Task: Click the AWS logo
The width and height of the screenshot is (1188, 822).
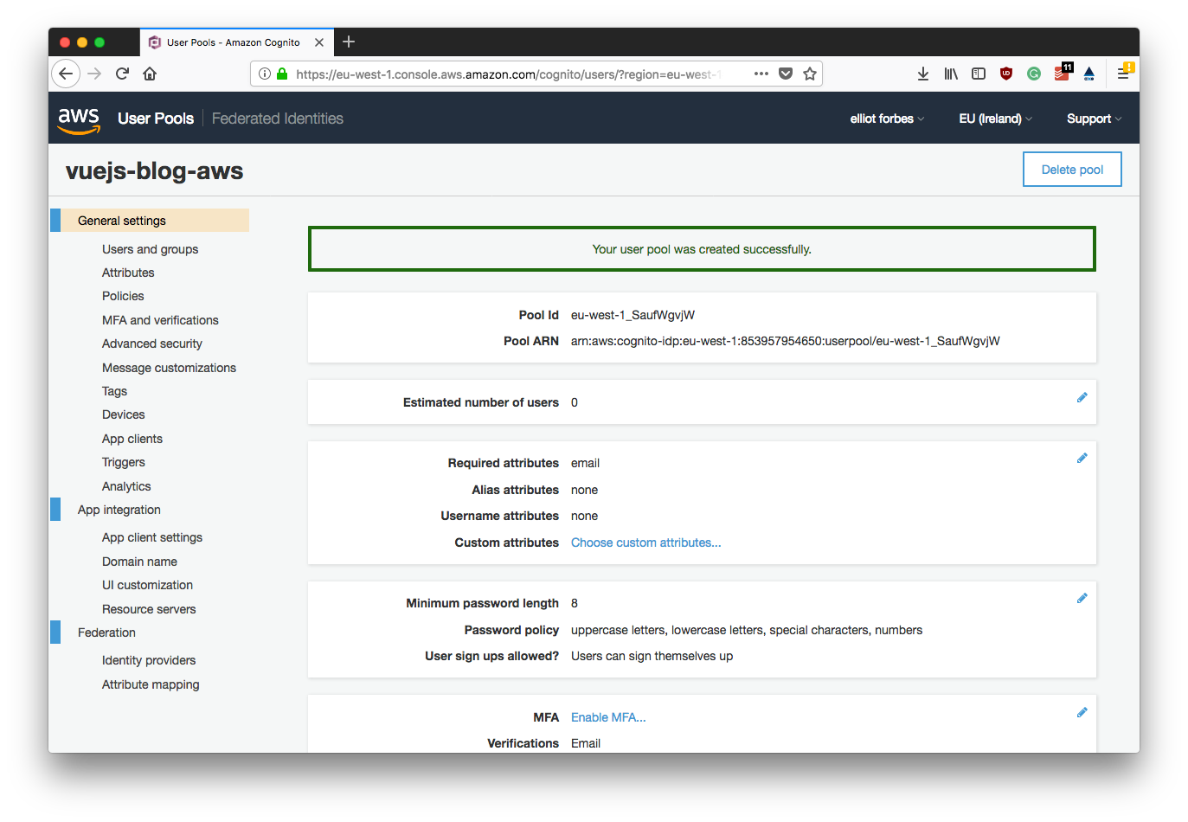Action: tap(79, 119)
